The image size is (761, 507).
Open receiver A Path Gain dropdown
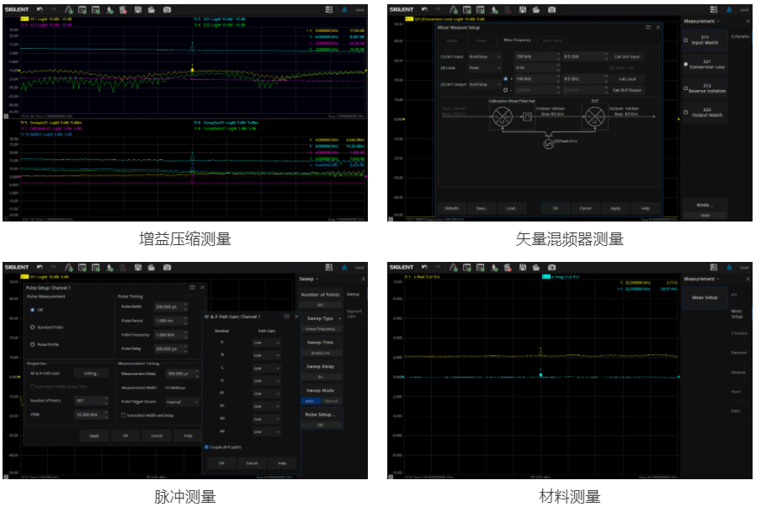point(266,343)
